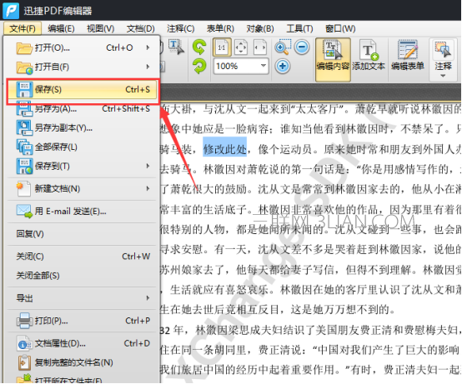Click the fit page view icon
Viewport: 462px width, 384px height.
(241, 47)
